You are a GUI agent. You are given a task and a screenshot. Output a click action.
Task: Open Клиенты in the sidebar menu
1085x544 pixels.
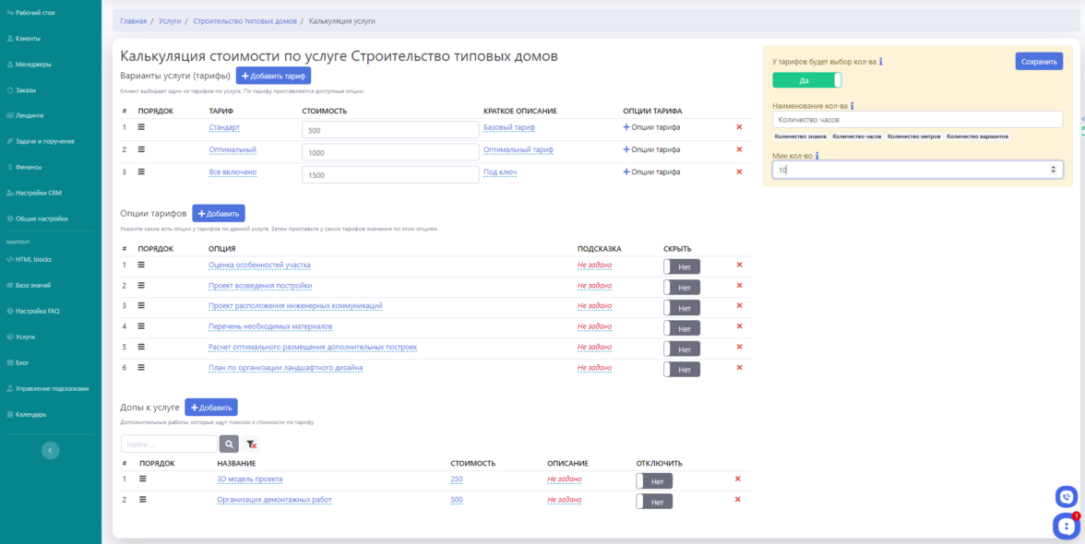[x=28, y=39]
